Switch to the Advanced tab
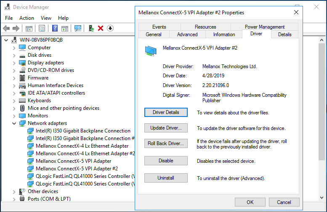The image size is (327, 212). point(187,34)
